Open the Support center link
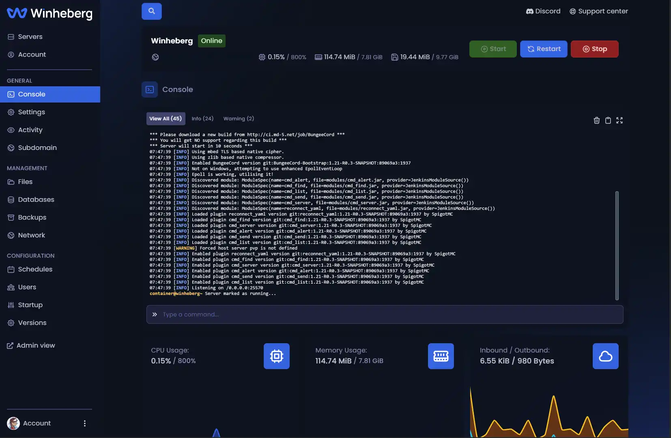This screenshot has width=671, height=438. click(598, 11)
